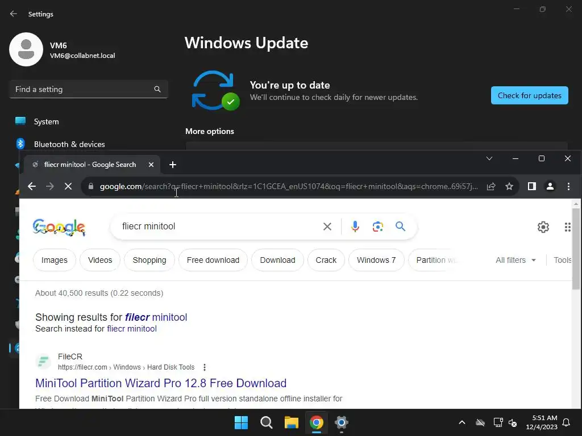Click the FileCR site favicon
Screen dimensions: 582x436
[43, 362]
